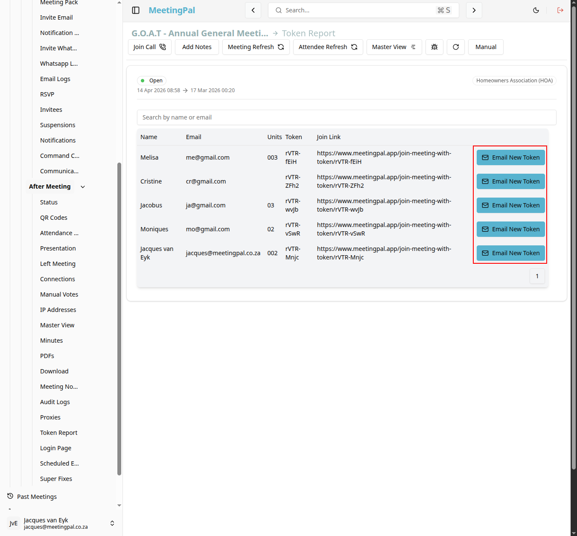Email new token to Melisa

pos(511,157)
